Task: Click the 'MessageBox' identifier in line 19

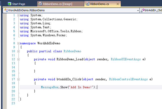Action: point(49,87)
